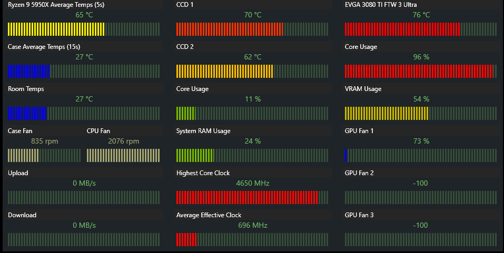This screenshot has height=253, width=504.
Task: Click the yellow VRAM Usage bar
Action: 421,113
